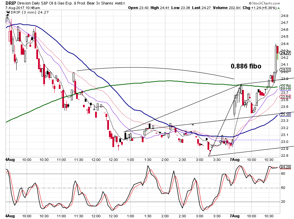Click the 11:30 label below the oscillator panel
Viewport: 294px width, 219px height.
79,216
